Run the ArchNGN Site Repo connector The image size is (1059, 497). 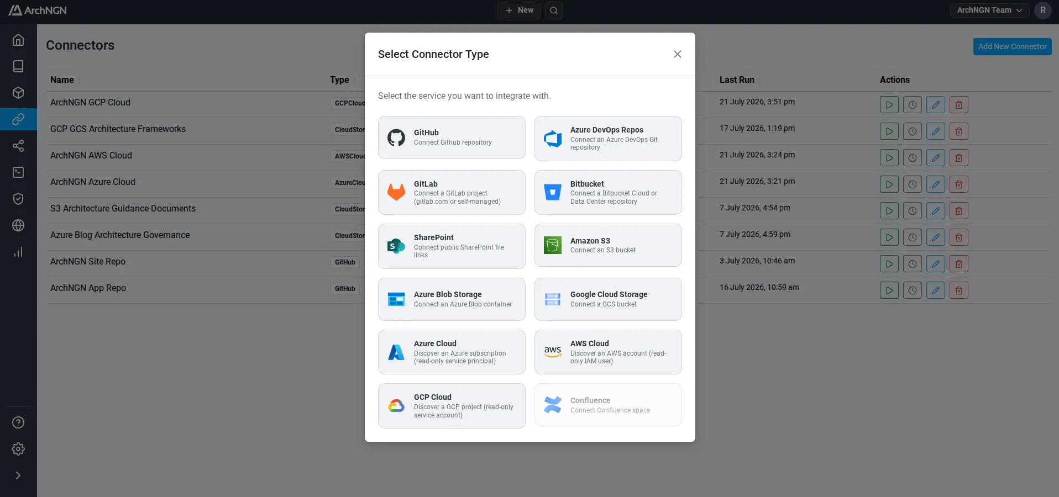(889, 264)
